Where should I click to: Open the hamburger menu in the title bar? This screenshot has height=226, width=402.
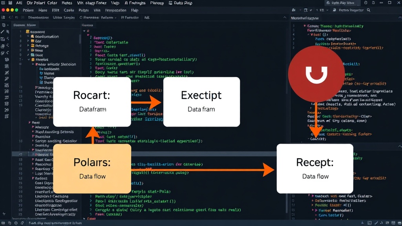3,3
